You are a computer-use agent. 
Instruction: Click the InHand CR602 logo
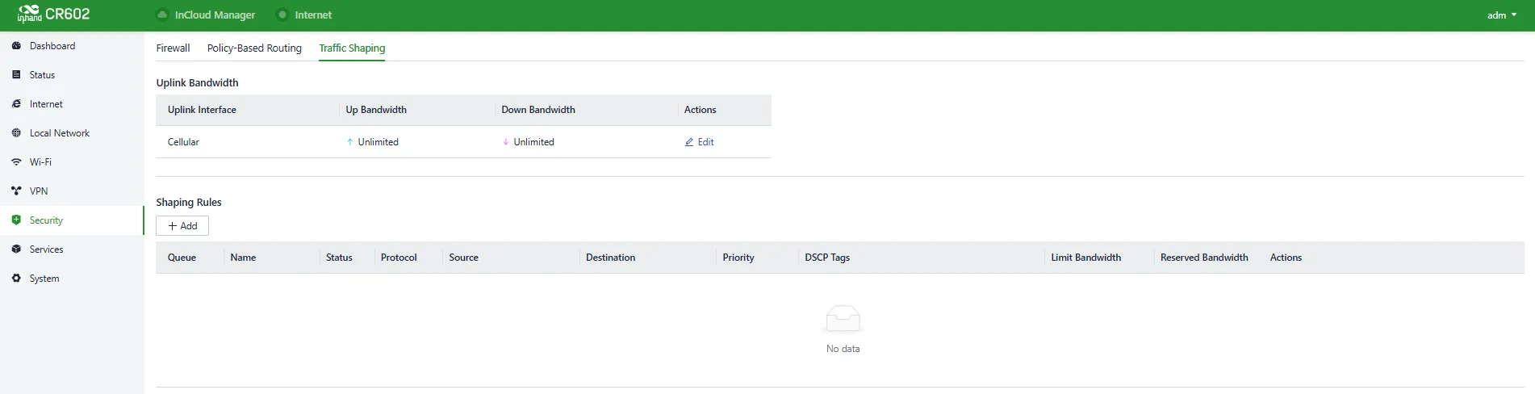[x=53, y=14]
